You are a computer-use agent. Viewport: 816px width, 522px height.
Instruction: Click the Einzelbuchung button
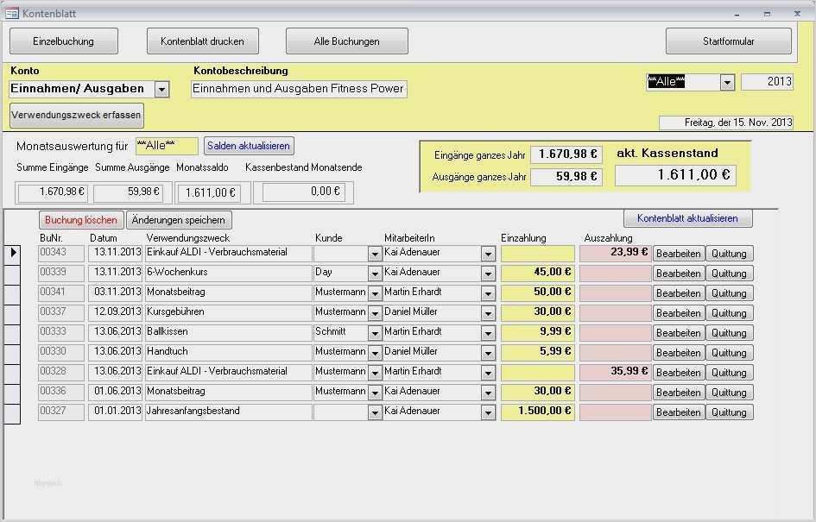64,41
